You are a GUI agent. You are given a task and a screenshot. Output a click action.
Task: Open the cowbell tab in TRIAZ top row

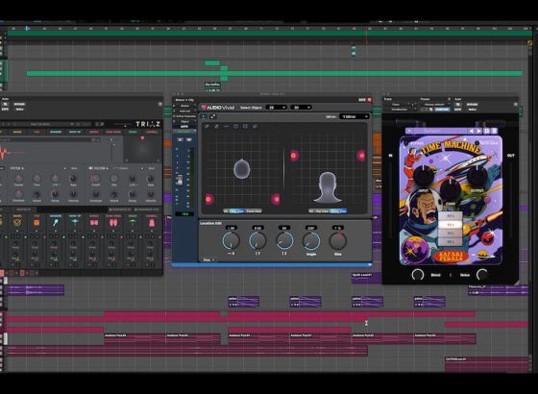[152, 132]
